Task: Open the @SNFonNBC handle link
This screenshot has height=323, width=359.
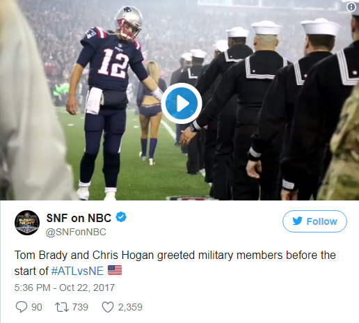Action: (x=76, y=232)
